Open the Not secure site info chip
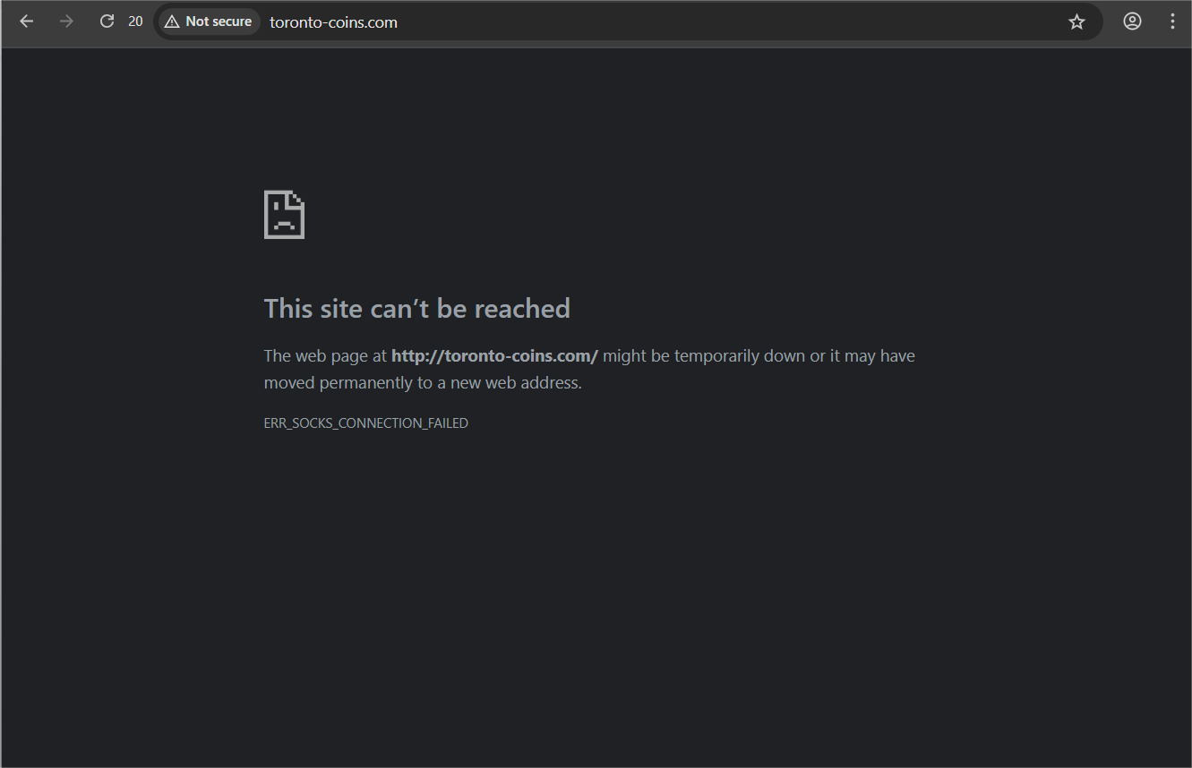 pyautogui.click(x=209, y=21)
